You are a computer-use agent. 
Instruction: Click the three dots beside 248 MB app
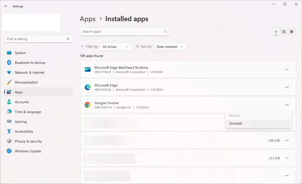coord(286,141)
